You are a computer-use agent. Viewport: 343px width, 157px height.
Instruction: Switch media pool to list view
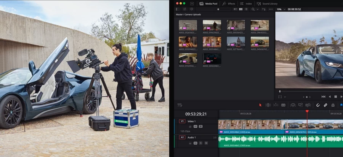(246, 9)
